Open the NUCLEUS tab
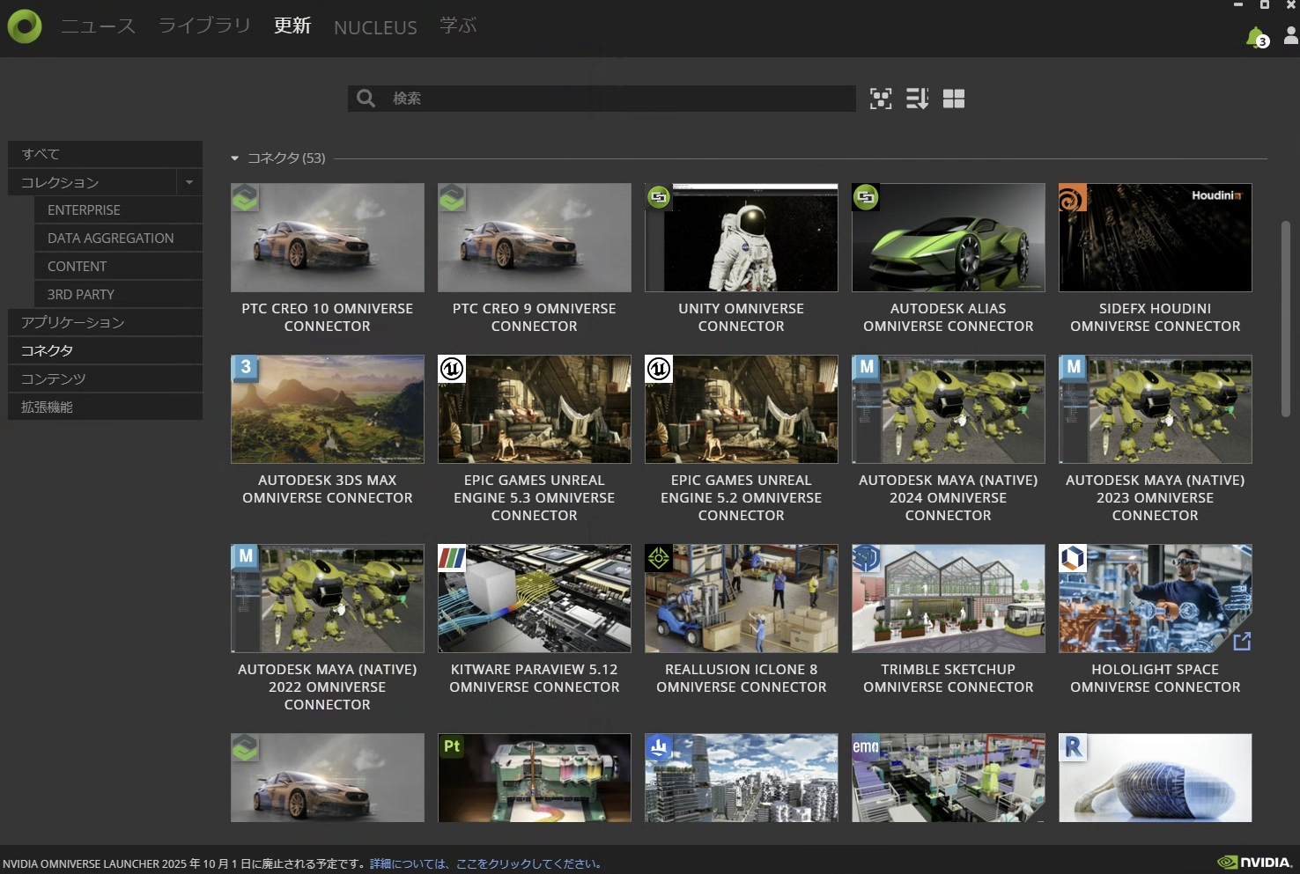This screenshot has height=874, width=1300. (375, 27)
